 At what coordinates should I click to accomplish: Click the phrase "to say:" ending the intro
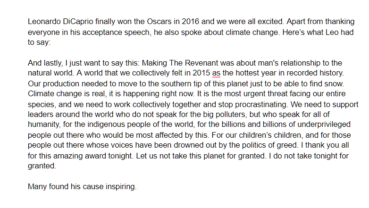(x=39, y=42)
